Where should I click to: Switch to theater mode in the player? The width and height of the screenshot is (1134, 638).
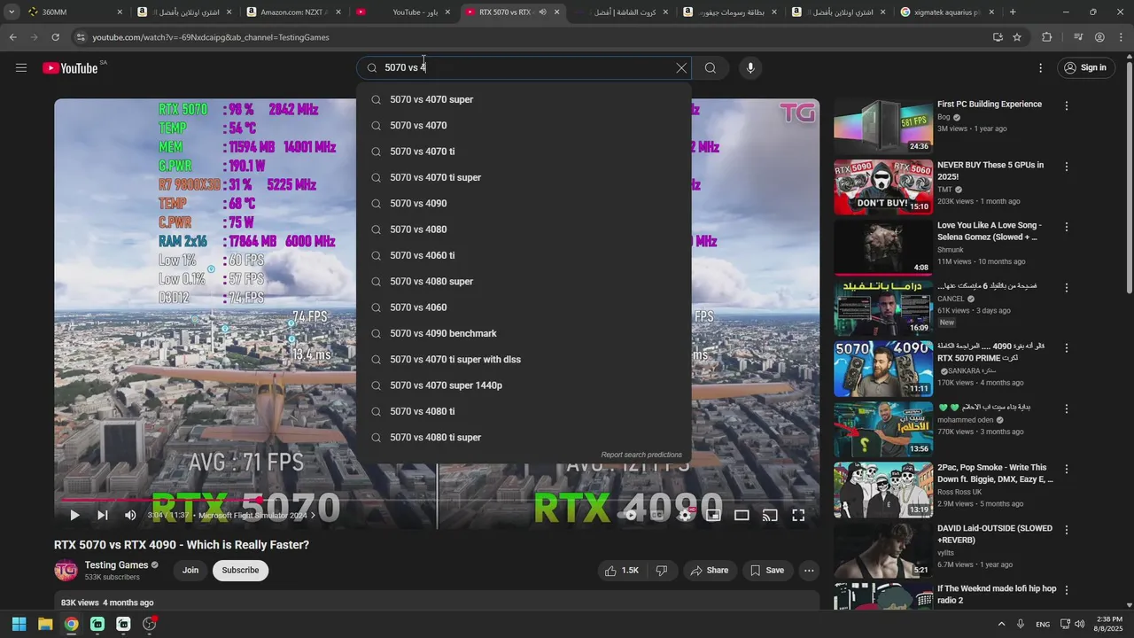[742, 515]
